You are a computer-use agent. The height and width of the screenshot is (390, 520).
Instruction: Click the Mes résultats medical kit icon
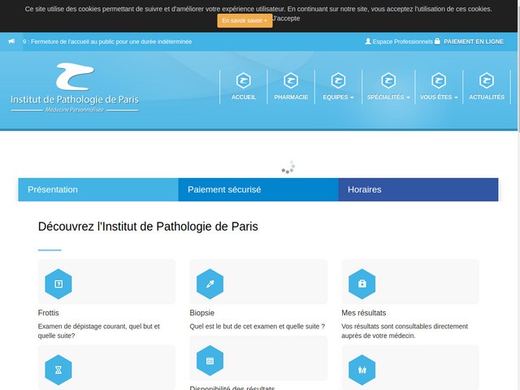pos(362,284)
